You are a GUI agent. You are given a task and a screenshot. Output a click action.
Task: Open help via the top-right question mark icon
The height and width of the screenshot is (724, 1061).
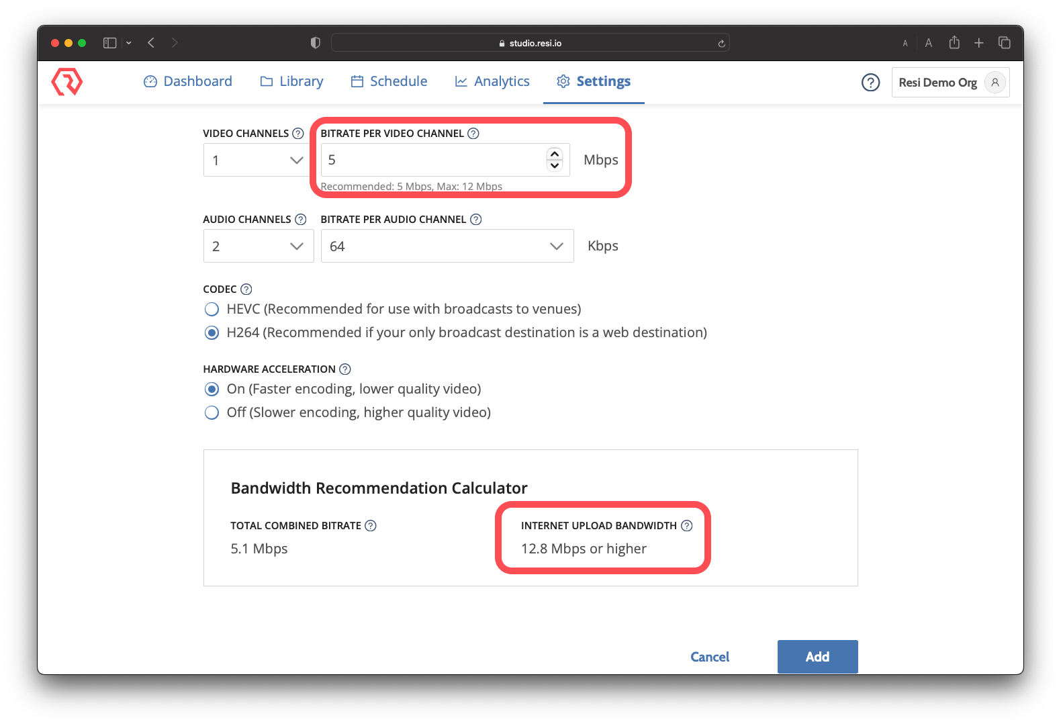click(870, 83)
